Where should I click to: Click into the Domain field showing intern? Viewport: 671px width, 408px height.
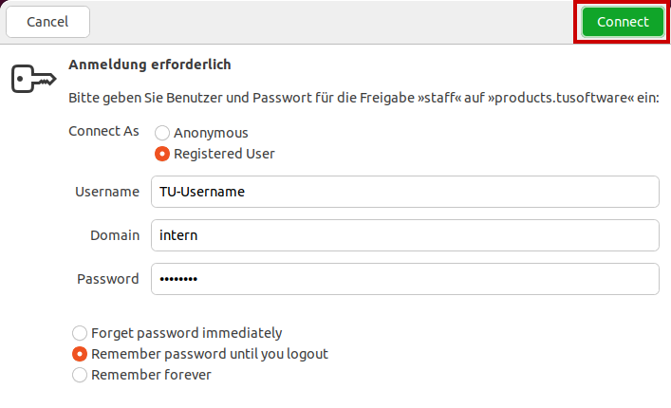coord(405,235)
